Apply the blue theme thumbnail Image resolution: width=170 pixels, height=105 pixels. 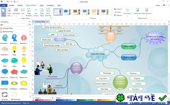[67, 12]
